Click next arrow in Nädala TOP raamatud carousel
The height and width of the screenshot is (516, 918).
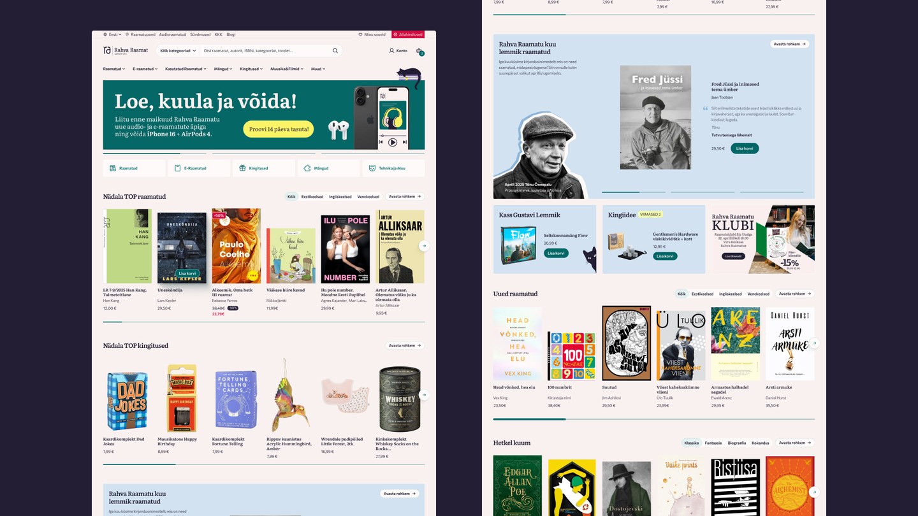point(423,246)
